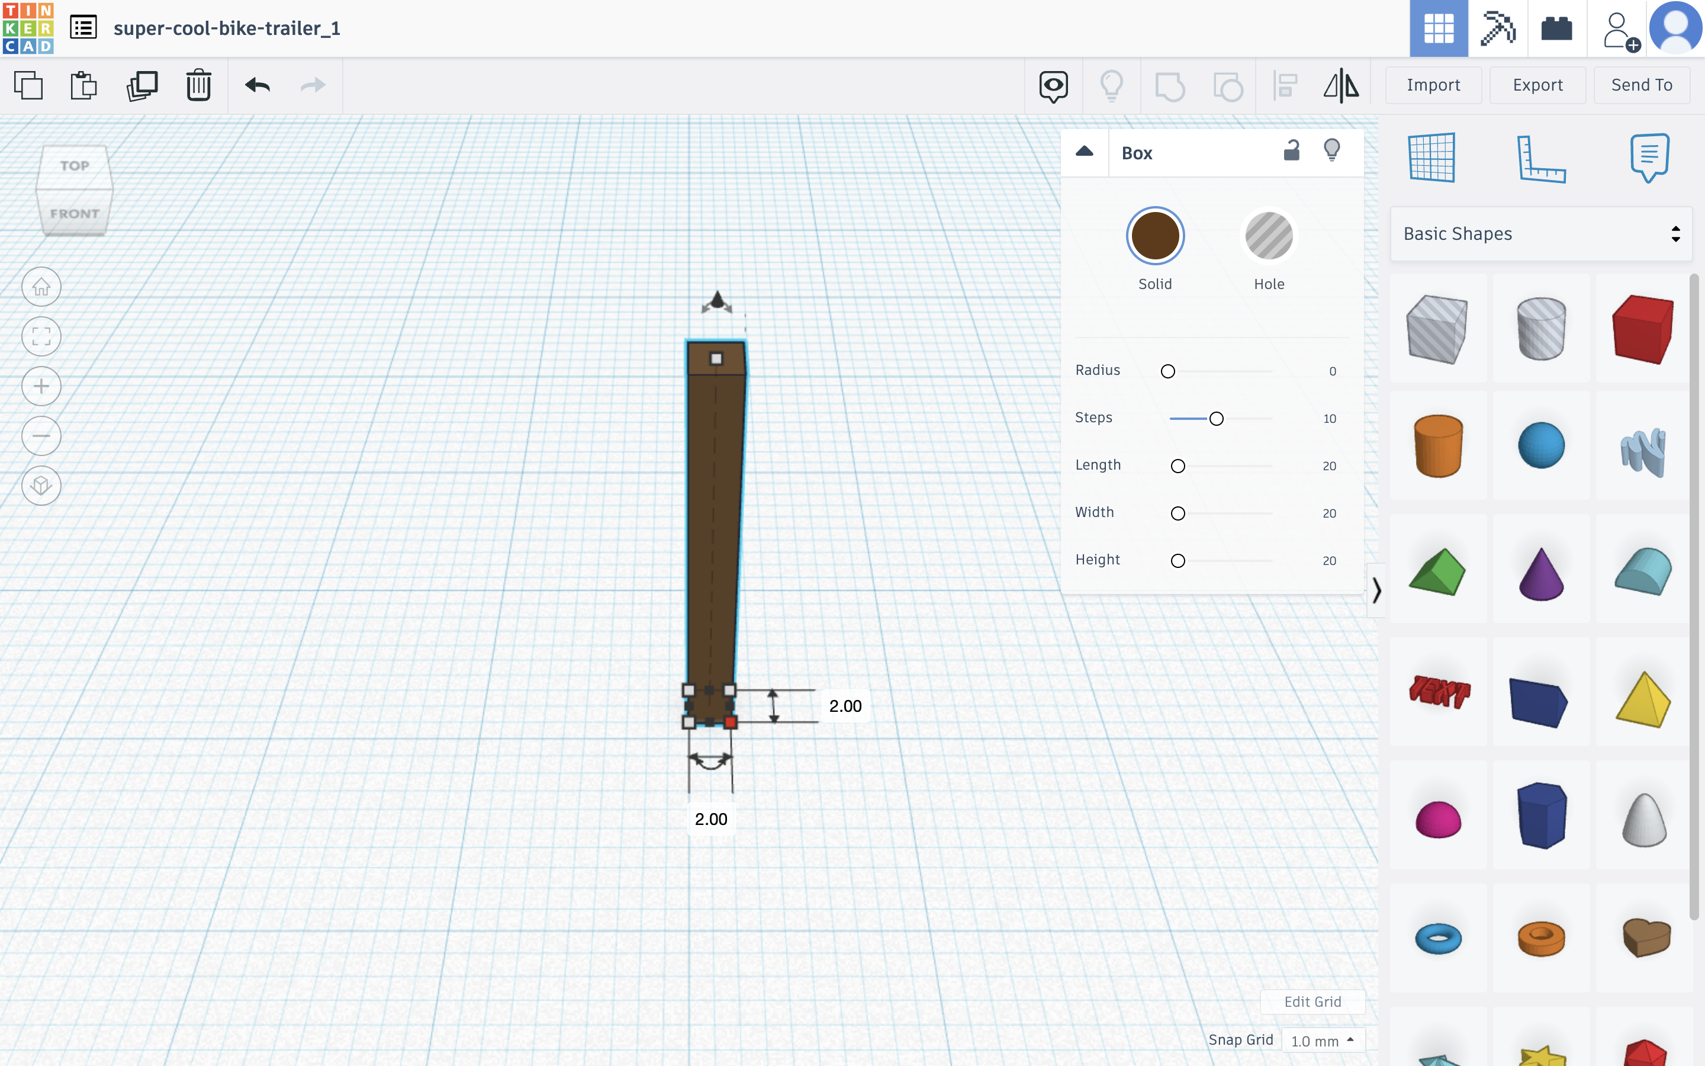
Task: Open Solid color swatch picker
Action: coord(1155,237)
